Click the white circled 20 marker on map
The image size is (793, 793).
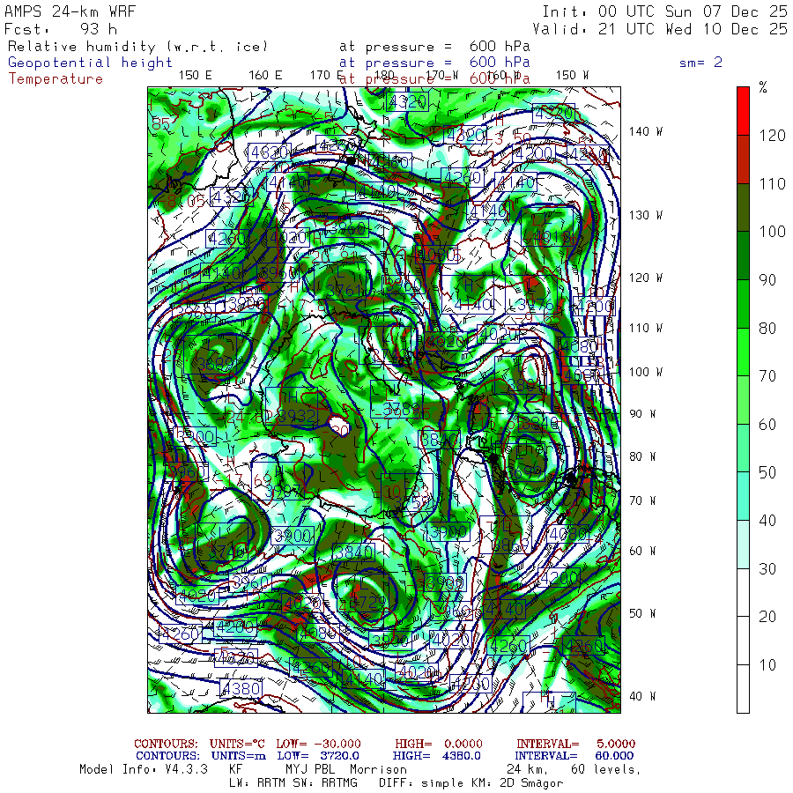click(x=339, y=425)
